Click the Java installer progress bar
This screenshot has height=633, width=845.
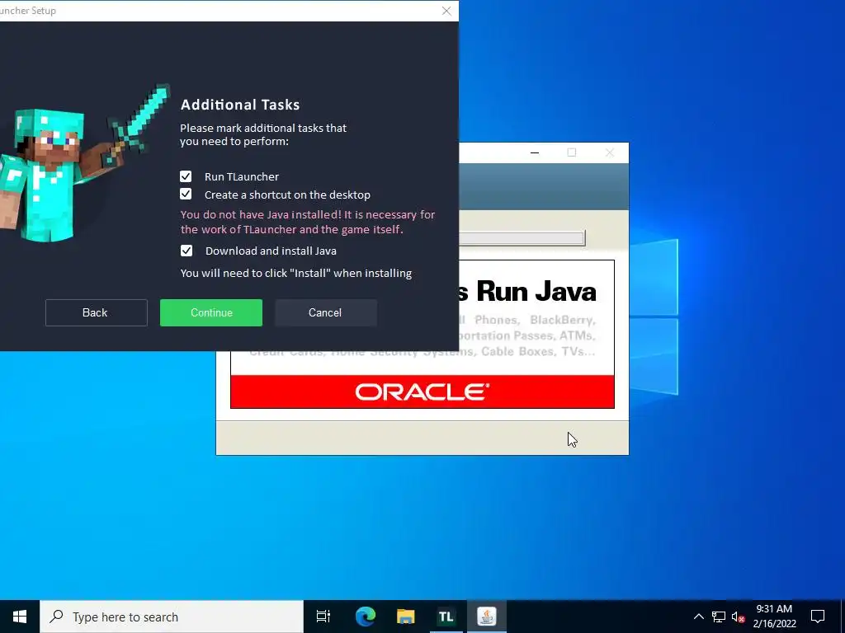(522, 238)
